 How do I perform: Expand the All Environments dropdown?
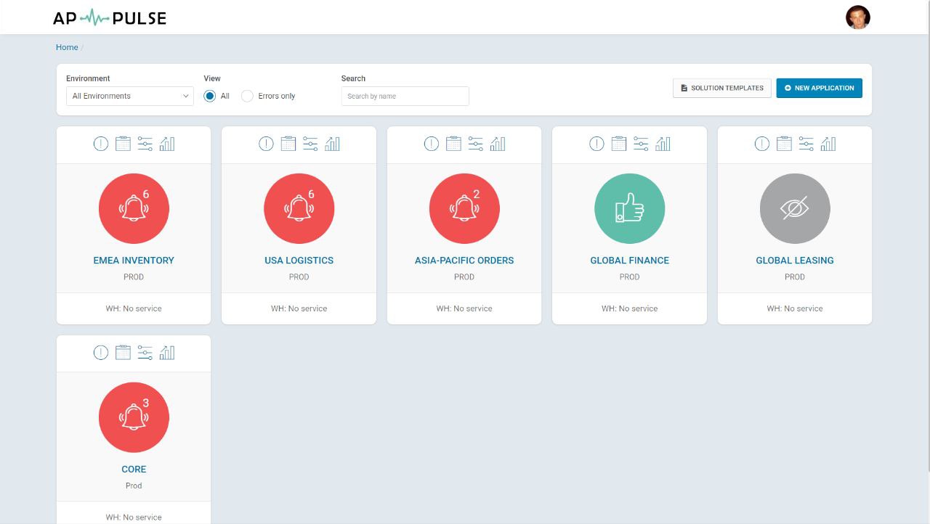129,96
